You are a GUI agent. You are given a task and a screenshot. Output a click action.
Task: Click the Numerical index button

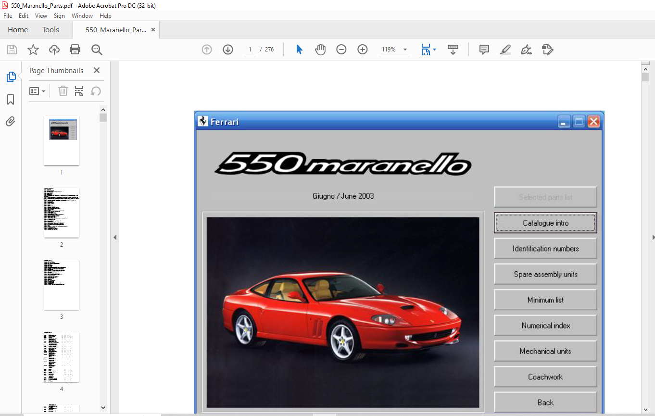545,326
